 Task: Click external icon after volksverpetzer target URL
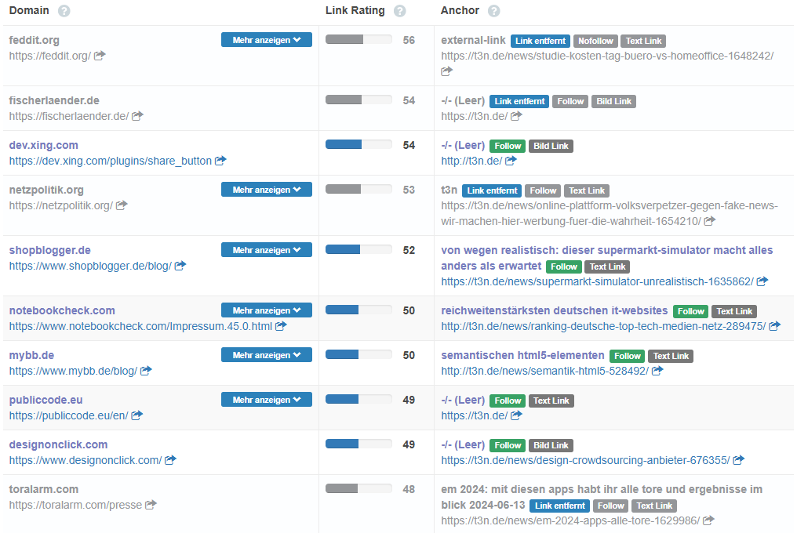pyautogui.click(x=710, y=220)
